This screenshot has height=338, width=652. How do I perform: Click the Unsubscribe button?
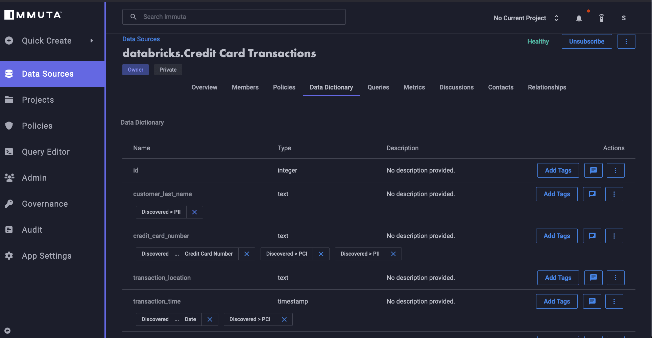tap(587, 42)
